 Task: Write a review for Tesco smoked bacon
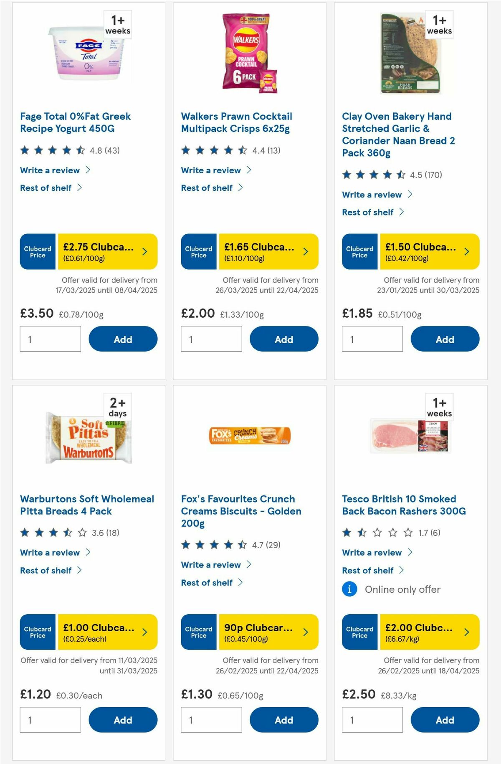(x=372, y=552)
